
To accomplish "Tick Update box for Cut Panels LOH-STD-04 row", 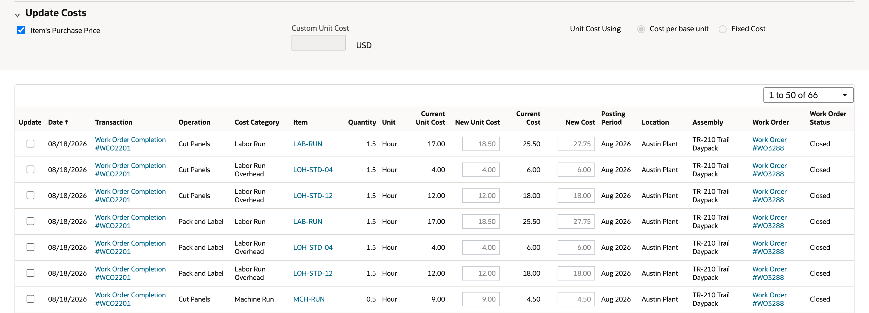I will coord(31,170).
